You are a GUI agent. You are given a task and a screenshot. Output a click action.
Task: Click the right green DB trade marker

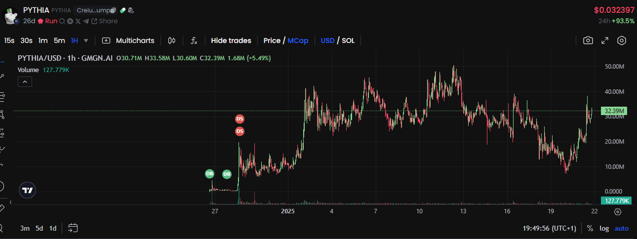click(x=227, y=174)
